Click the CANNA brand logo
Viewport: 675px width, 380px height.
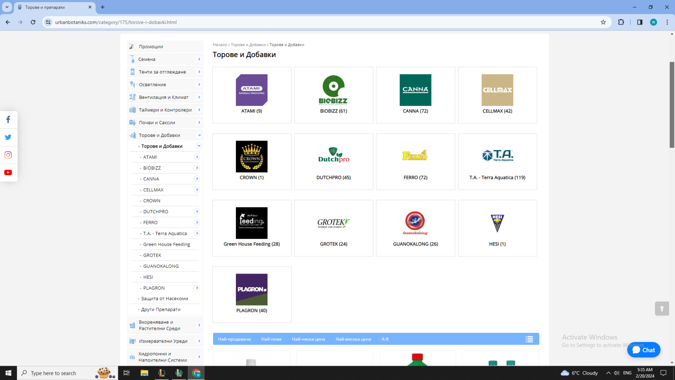(416, 90)
